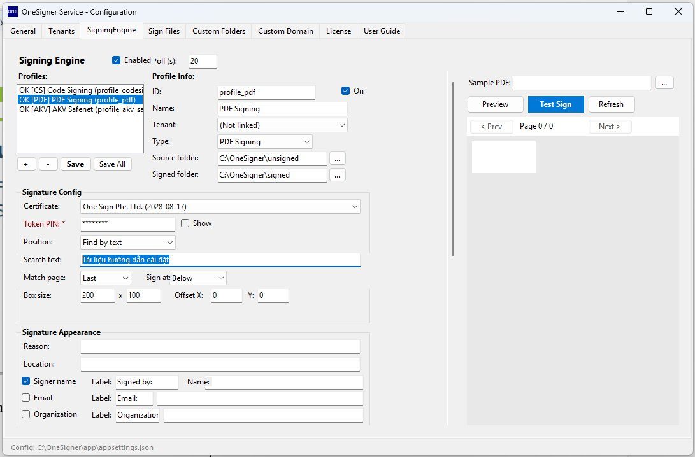This screenshot has height=457, width=695.
Task: Click the Save All button
Action: pos(112,164)
